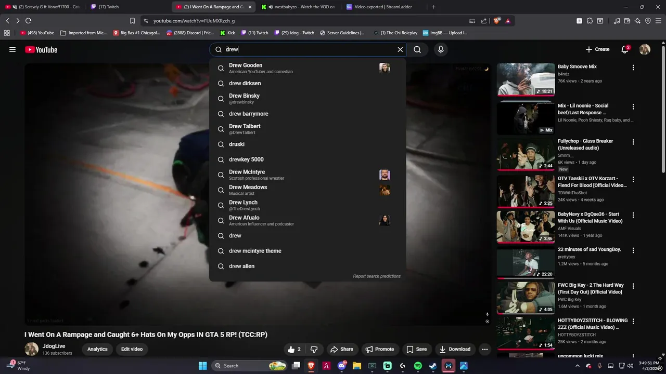The image size is (666, 374).
Task: Open more actions ellipsis under video
Action: (485, 349)
